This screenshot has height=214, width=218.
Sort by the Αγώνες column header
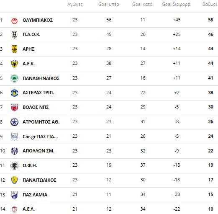[75, 5]
